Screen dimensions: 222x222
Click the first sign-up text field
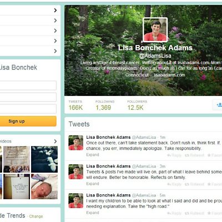click(28, 85)
